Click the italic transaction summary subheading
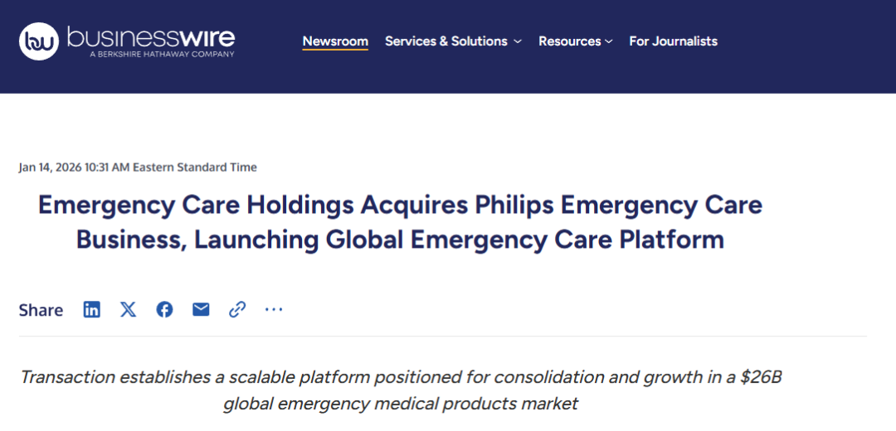 (x=401, y=390)
